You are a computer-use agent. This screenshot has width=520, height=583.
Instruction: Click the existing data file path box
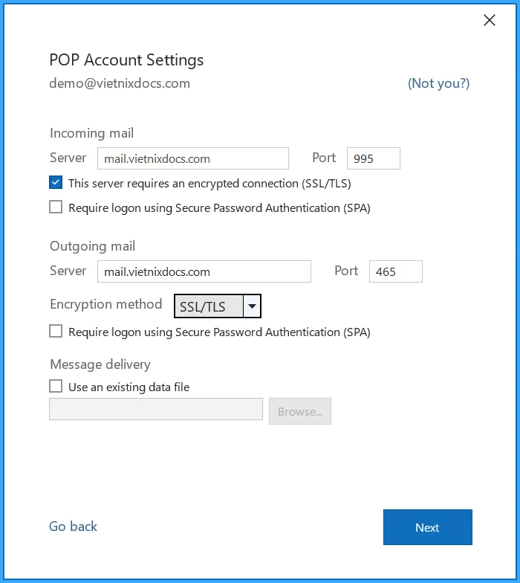156,410
